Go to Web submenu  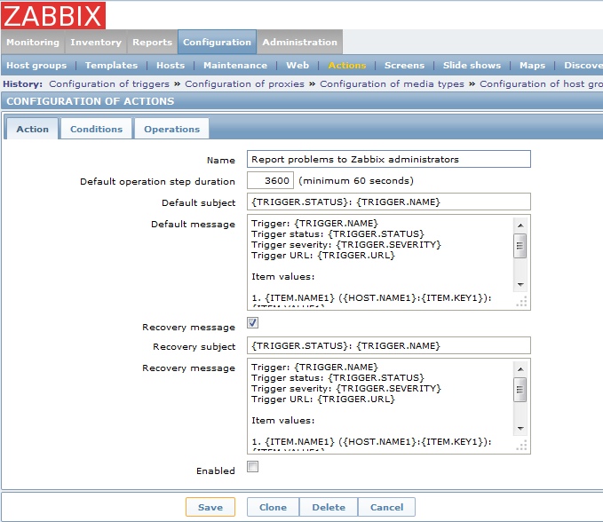[x=298, y=66]
